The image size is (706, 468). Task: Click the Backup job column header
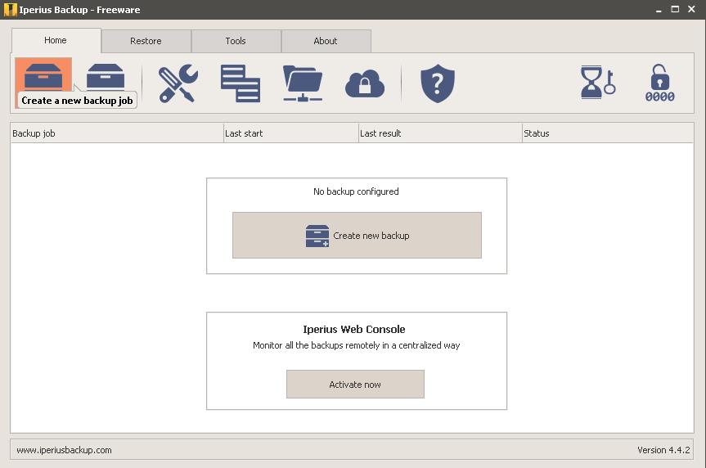[x=117, y=133]
